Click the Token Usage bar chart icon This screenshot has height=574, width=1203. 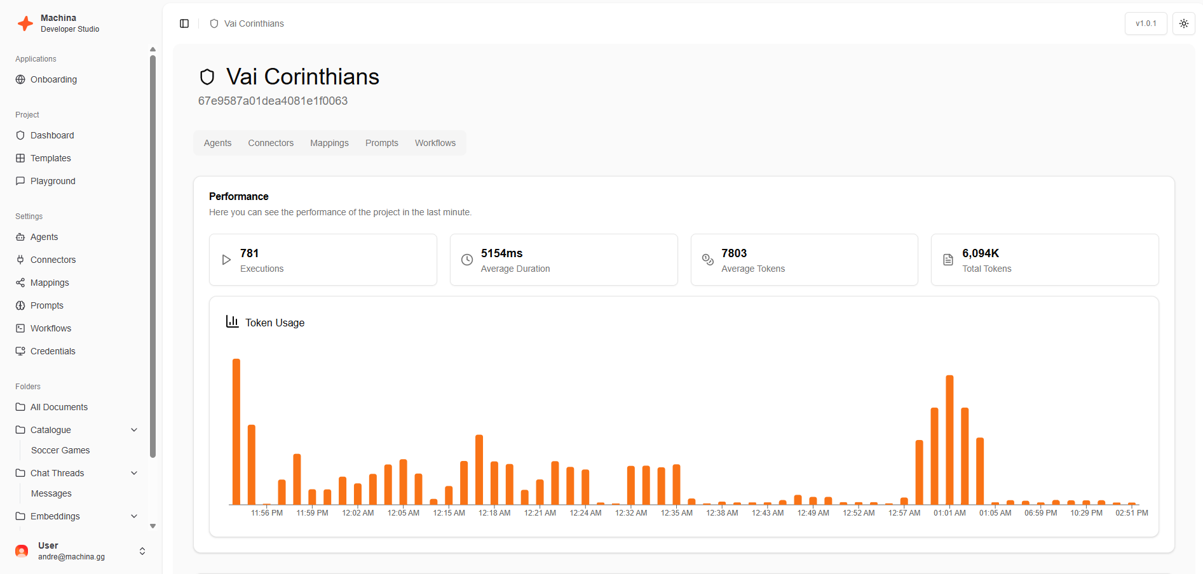coord(233,321)
